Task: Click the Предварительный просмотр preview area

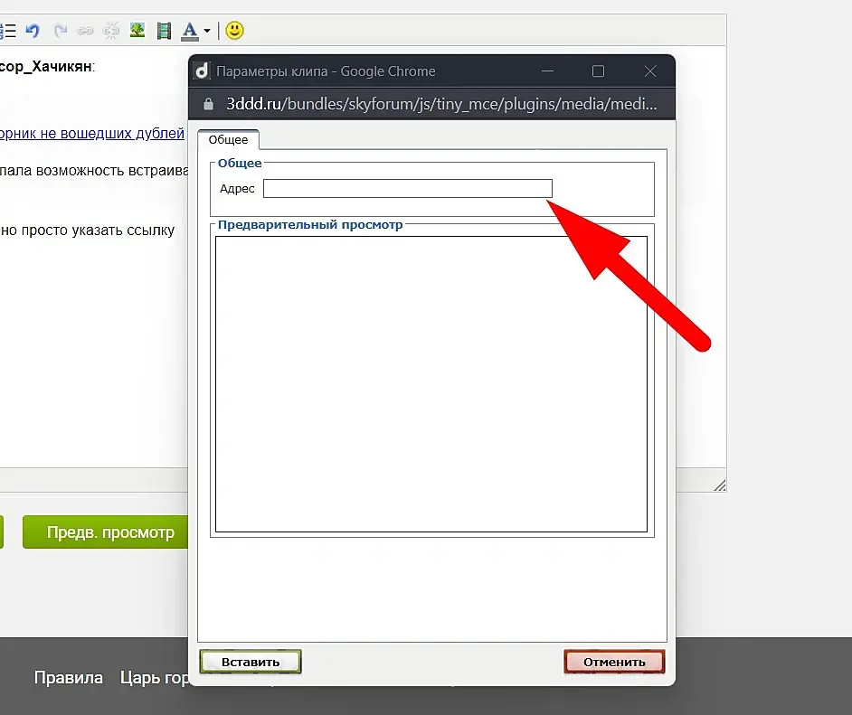Action: click(431, 384)
